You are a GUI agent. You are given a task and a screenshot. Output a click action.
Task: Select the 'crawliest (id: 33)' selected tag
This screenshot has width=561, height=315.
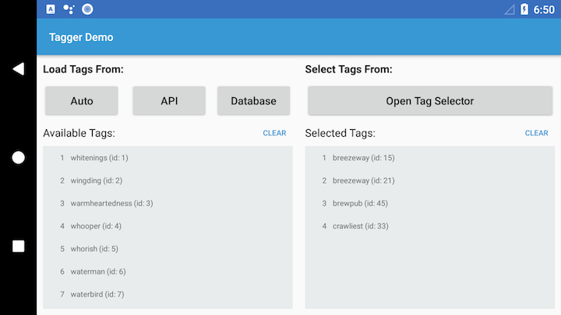click(x=429, y=226)
